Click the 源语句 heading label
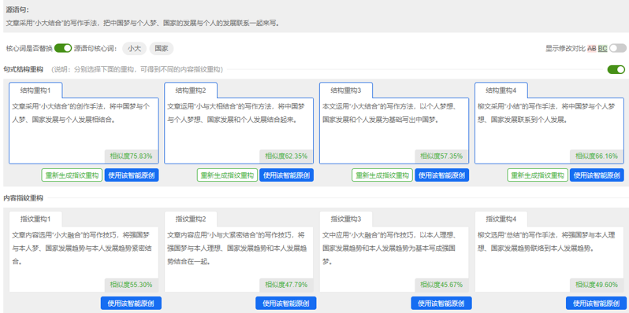The image size is (629, 313). [x=17, y=10]
